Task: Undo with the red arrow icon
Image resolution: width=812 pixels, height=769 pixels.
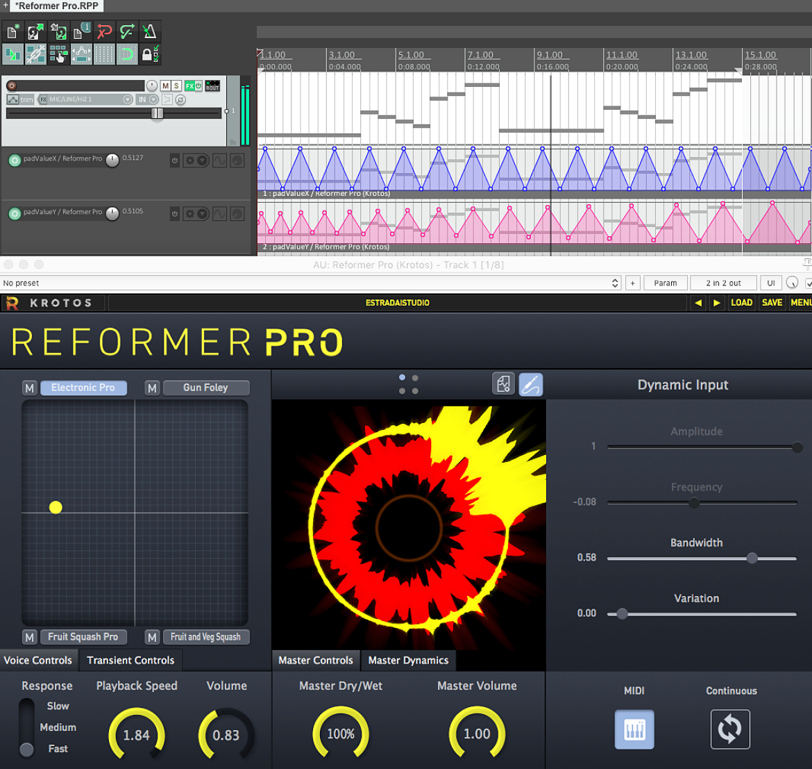Action: (104, 32)
